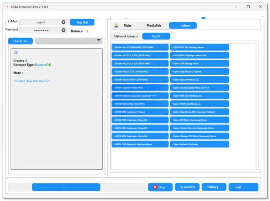270x201 pixels.
Task: Click Open Hidden Services Samsung Menu button
Action: point(200,128)
